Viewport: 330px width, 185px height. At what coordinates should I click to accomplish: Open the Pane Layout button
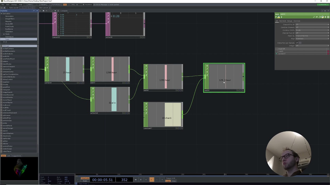[14, 8]
